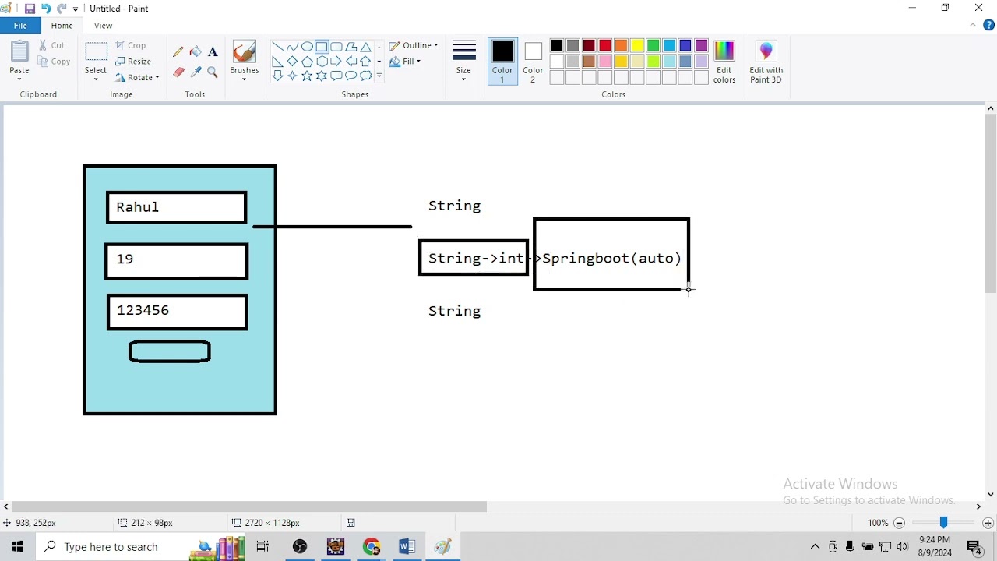Click the zoom out minus button
Screen dimensions: 997x561
(x=899, y=523)
